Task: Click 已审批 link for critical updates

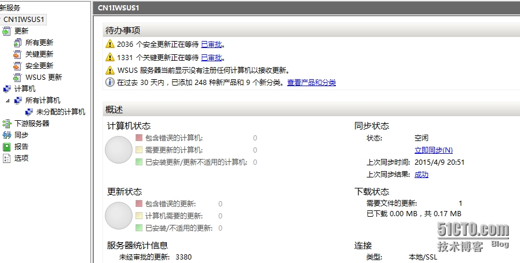Action: point(211,58)
